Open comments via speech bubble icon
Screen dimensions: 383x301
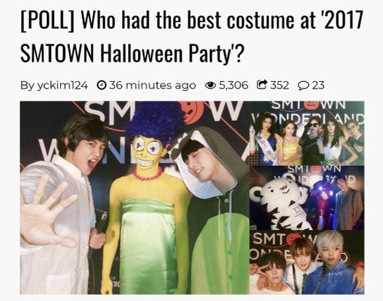[304, 86]
